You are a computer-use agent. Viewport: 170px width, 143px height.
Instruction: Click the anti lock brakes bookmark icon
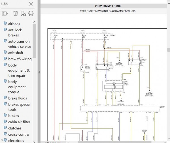(x=5, y=30)
